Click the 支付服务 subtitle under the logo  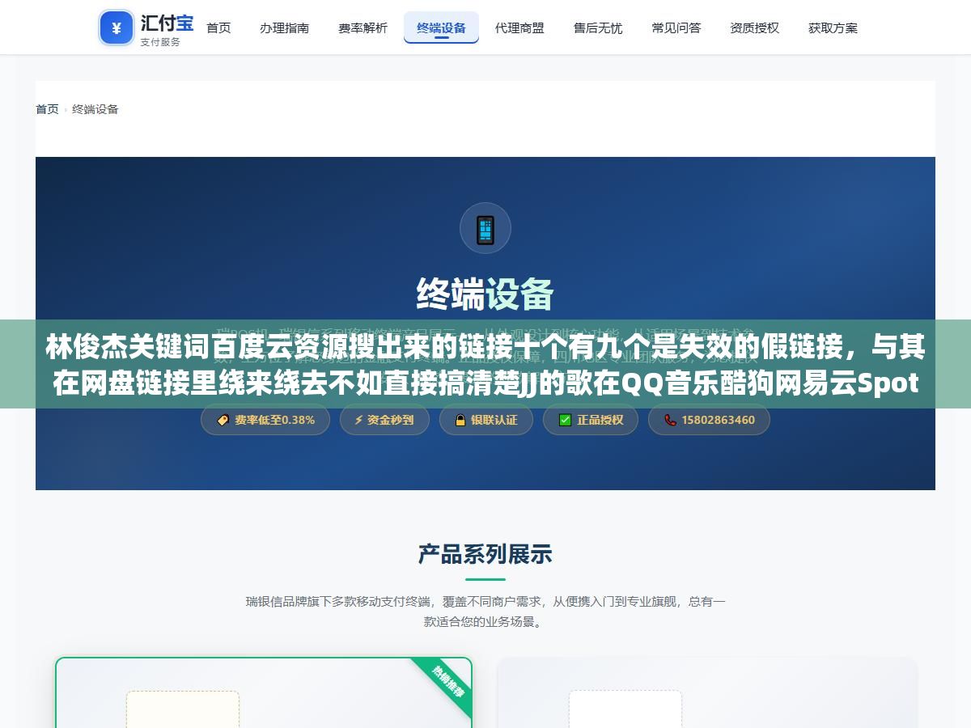click(160, 42)
